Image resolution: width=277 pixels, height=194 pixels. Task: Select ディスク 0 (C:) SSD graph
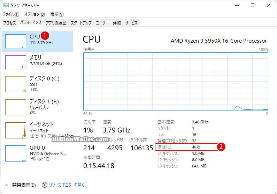(16, 84)
